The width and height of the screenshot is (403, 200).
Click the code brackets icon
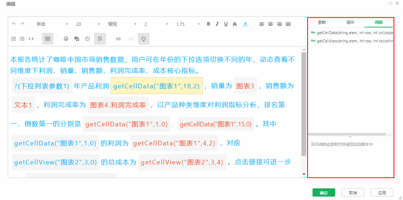tap(31, 39)
